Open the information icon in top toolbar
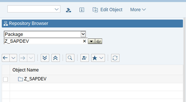This screenshot has height=102, width=186. coord(82,10)
